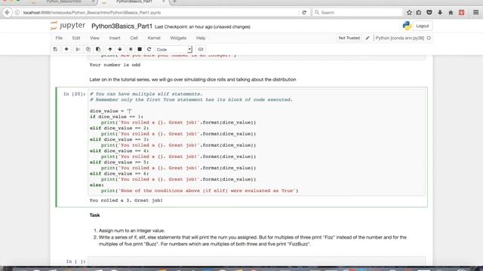
Task: Click the Logout button
Action: point(423,26)
